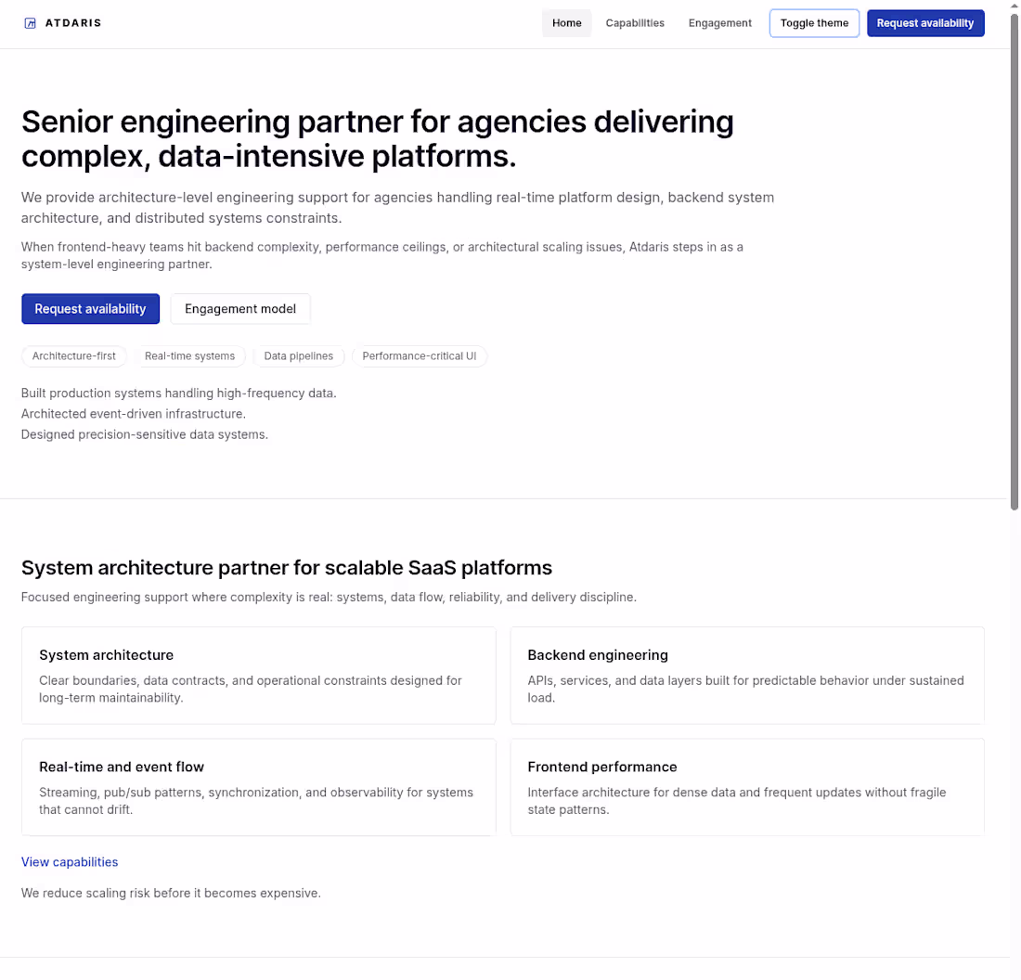This screenshot has width=1021, height=980.
Task: Open the Backend engineering card
Action: (747, 676)
